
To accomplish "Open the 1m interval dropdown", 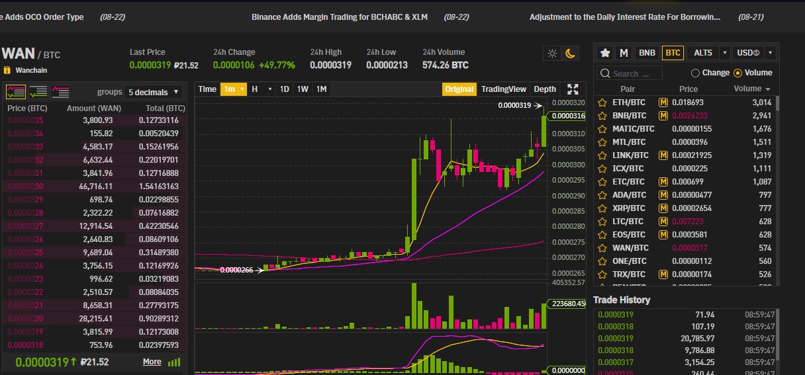I will click(233, 89).
